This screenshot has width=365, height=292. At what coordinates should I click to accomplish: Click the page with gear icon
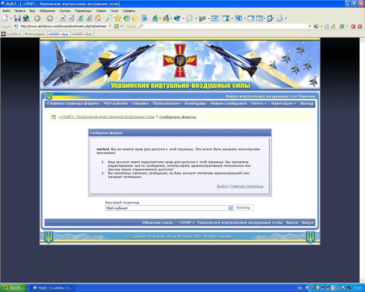click(x=280, y=18)
